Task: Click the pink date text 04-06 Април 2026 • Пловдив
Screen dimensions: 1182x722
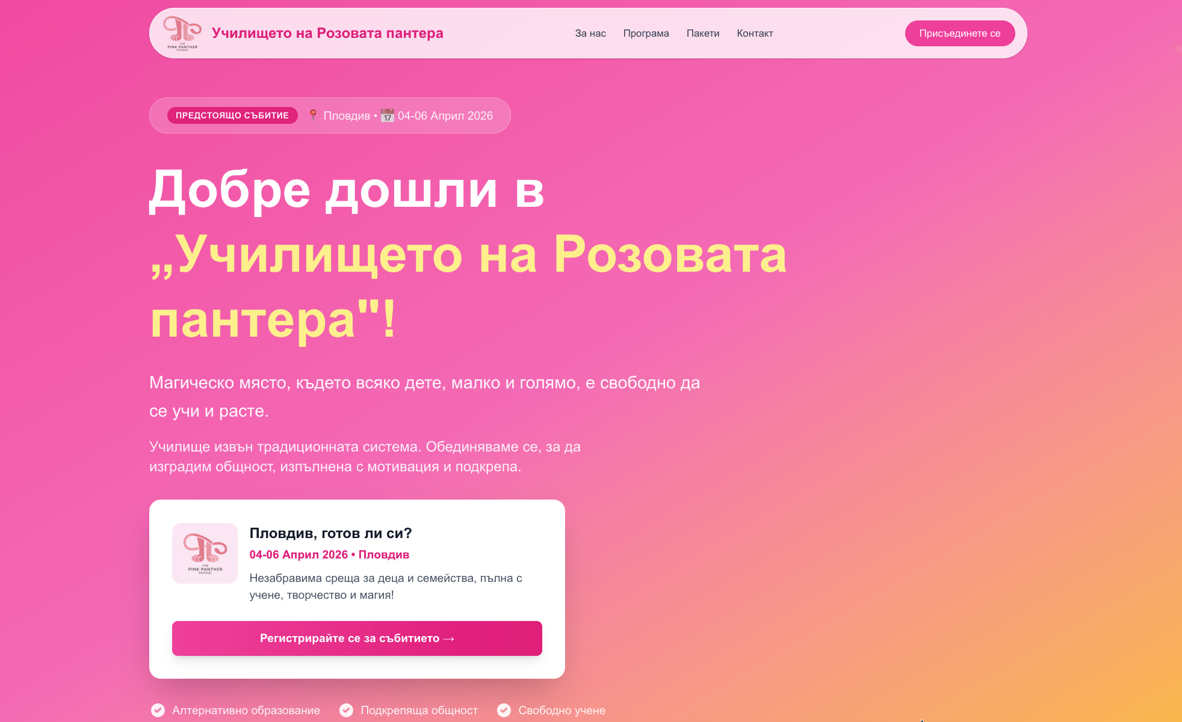Action: click(x=329, y=555)
